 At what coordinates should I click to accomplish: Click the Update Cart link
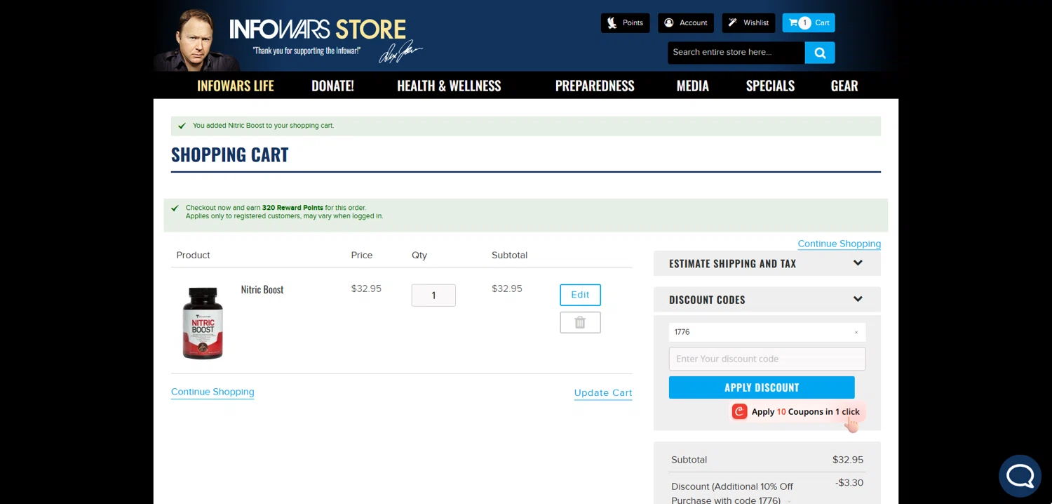click(603, 393)
